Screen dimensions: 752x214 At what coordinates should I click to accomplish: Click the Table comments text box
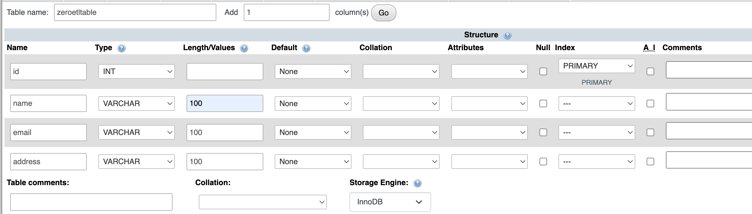tap(91, 202)
